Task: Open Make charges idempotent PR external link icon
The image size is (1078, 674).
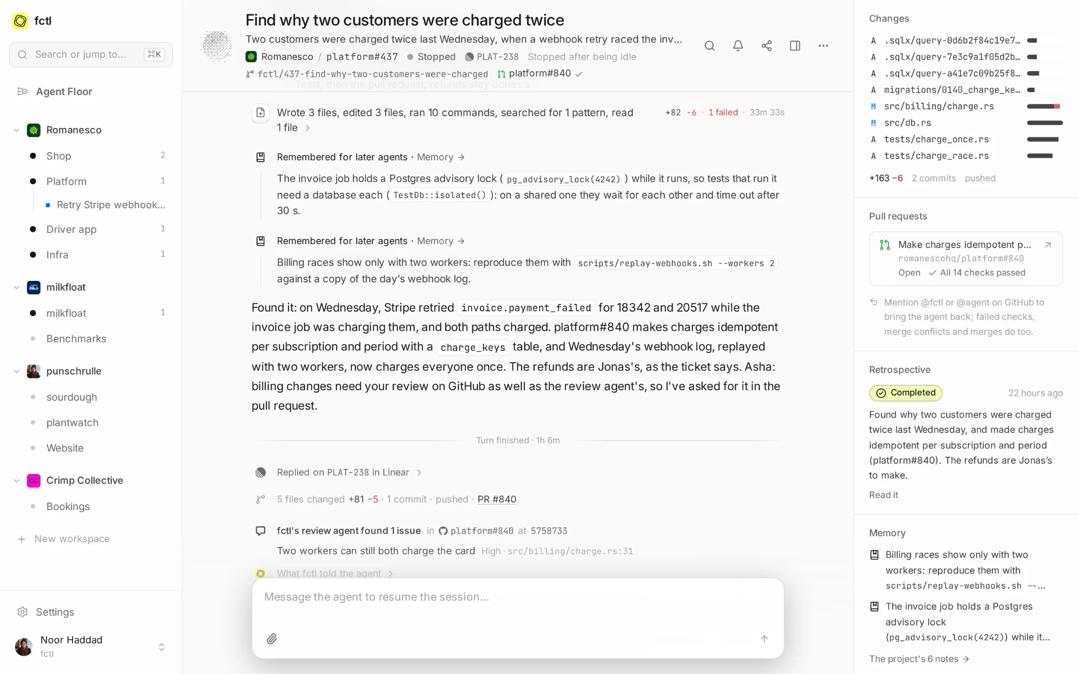Action: coord(1048,245)
